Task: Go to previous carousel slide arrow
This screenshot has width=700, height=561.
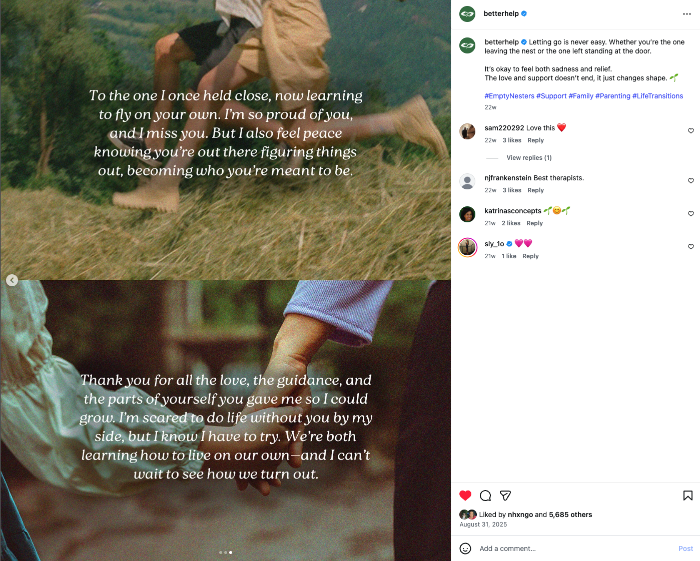Action: click(12, 280)
